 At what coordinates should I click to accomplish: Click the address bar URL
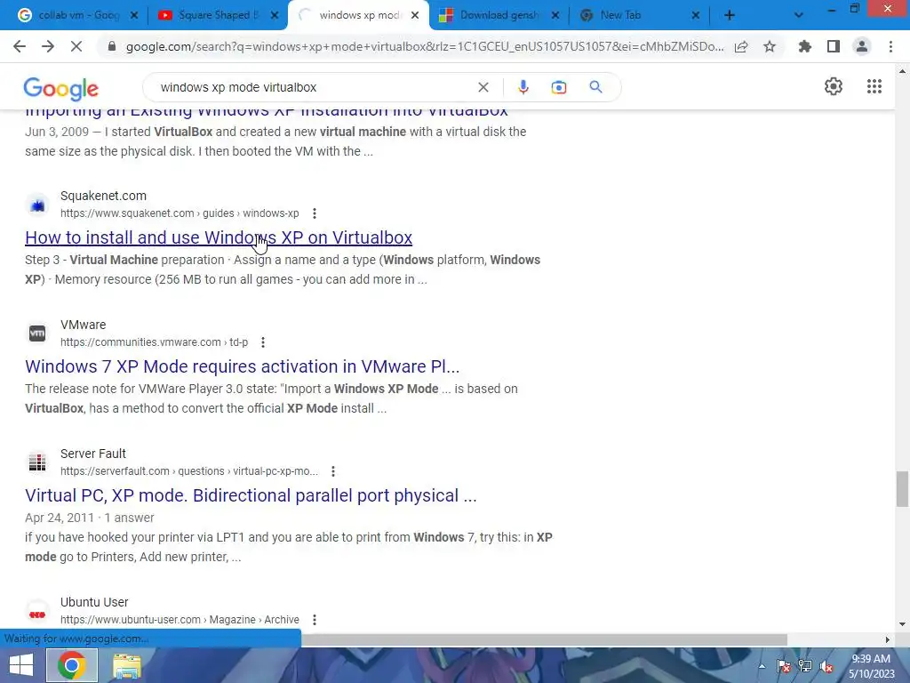pos(425,46)
